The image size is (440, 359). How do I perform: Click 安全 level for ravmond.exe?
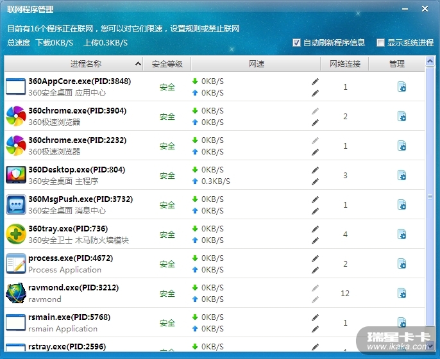click(x=167, y=294)
